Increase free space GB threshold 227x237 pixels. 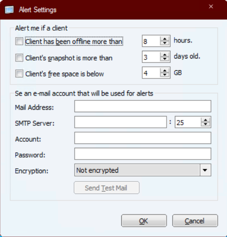[x=165, y=71]
